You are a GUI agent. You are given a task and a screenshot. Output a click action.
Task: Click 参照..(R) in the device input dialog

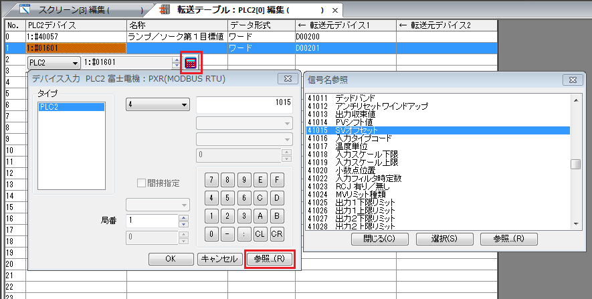(x=269, y=259)
